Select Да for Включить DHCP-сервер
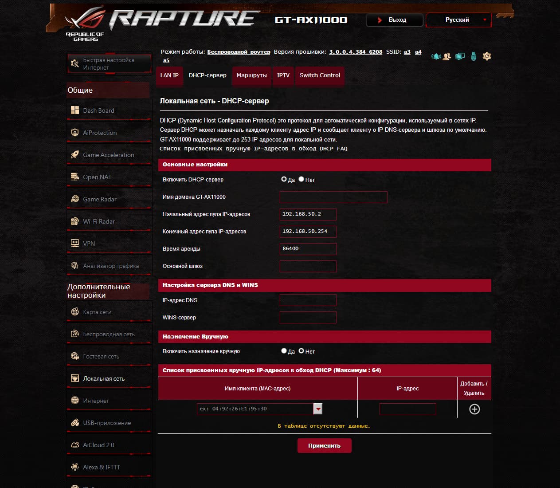Viewport: 560px width, 488px height. pyautogui.click(x=284, y=179)
